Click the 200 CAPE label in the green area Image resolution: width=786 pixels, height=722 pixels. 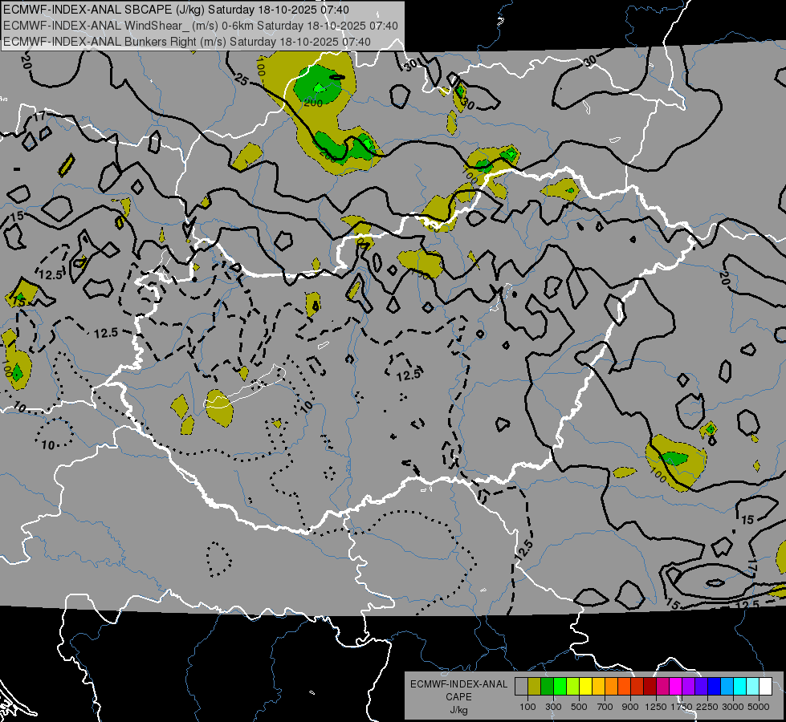click(313, 103)
